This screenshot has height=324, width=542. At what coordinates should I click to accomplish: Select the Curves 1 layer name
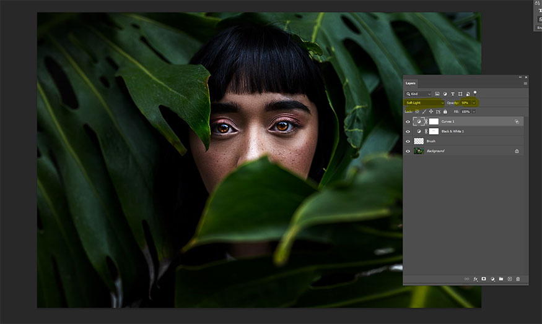pyautogui.click(x=448, y=121)
